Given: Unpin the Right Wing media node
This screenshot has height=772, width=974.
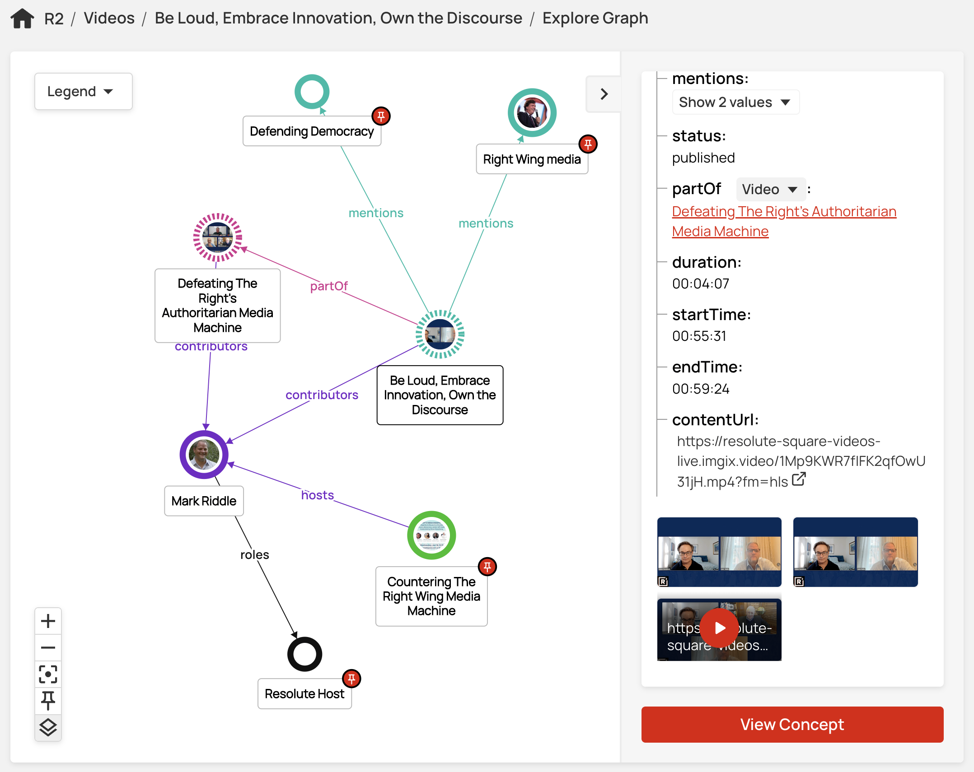Looking at the screenshot, I should click(588, 144).
